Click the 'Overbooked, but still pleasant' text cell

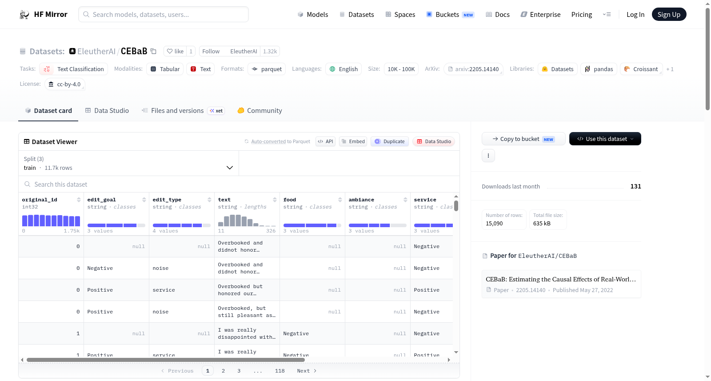pos(247,312)
